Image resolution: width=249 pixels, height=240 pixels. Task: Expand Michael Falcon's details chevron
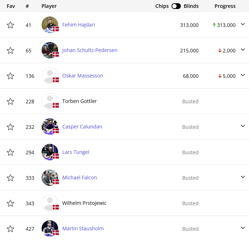pos(243,177)
